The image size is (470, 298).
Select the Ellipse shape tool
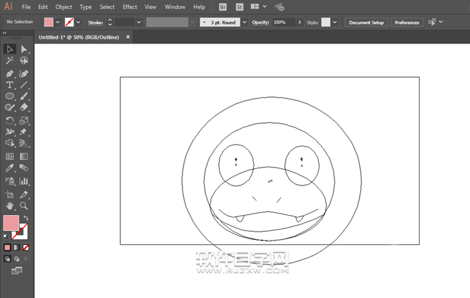point(10,96)
